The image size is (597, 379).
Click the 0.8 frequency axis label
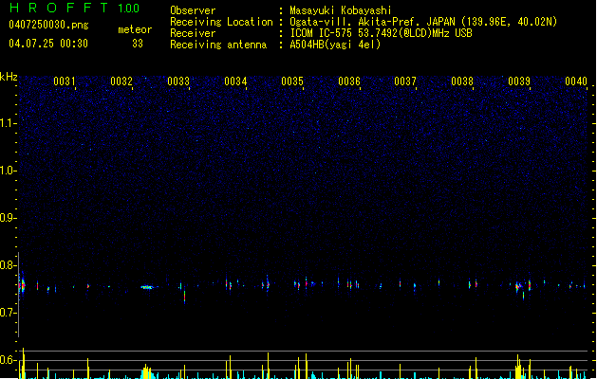tap(8, 265)
